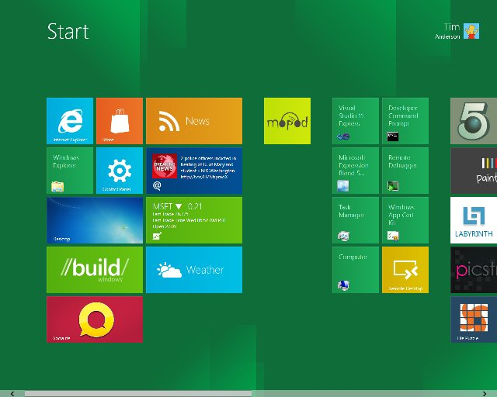This screenshot has height=397, width=497.
Task: Click the horizontal scrollbar thumb
Action: click(138, 394)
